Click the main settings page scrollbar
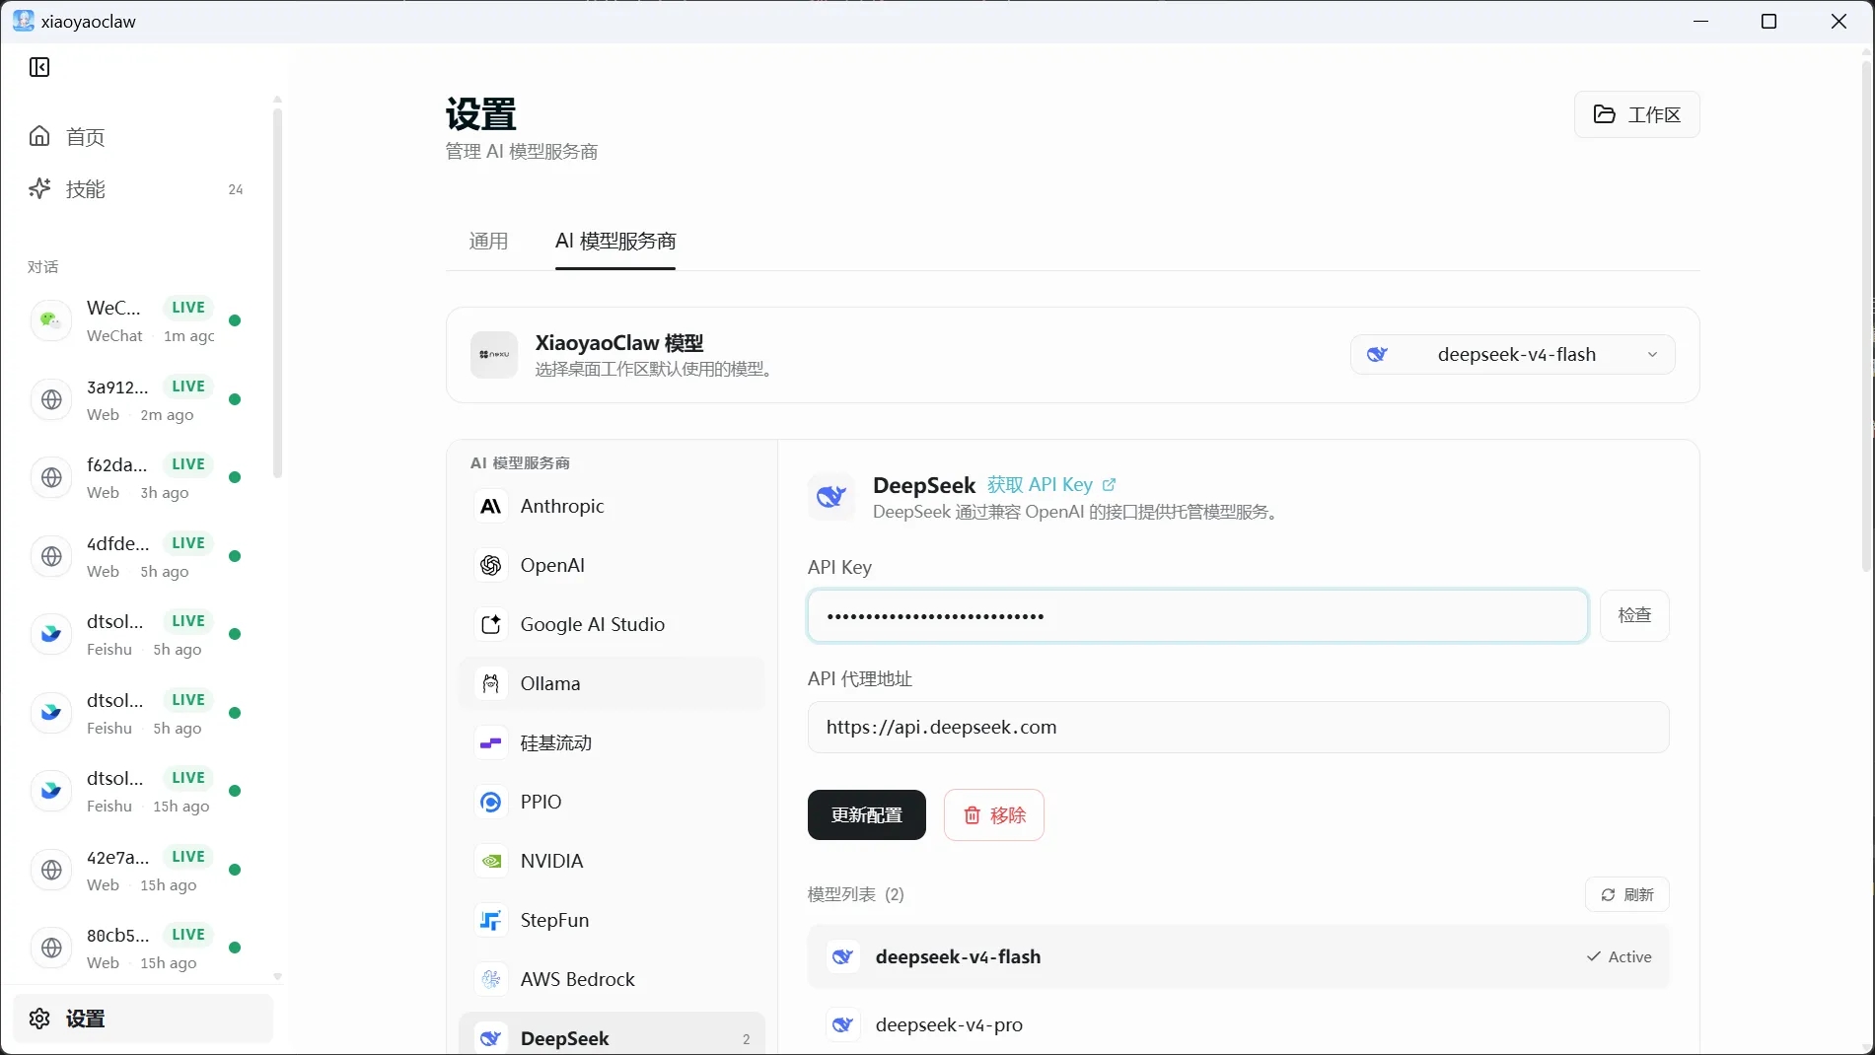Screen dimensions: 1875x1055 pos(1866,316)
